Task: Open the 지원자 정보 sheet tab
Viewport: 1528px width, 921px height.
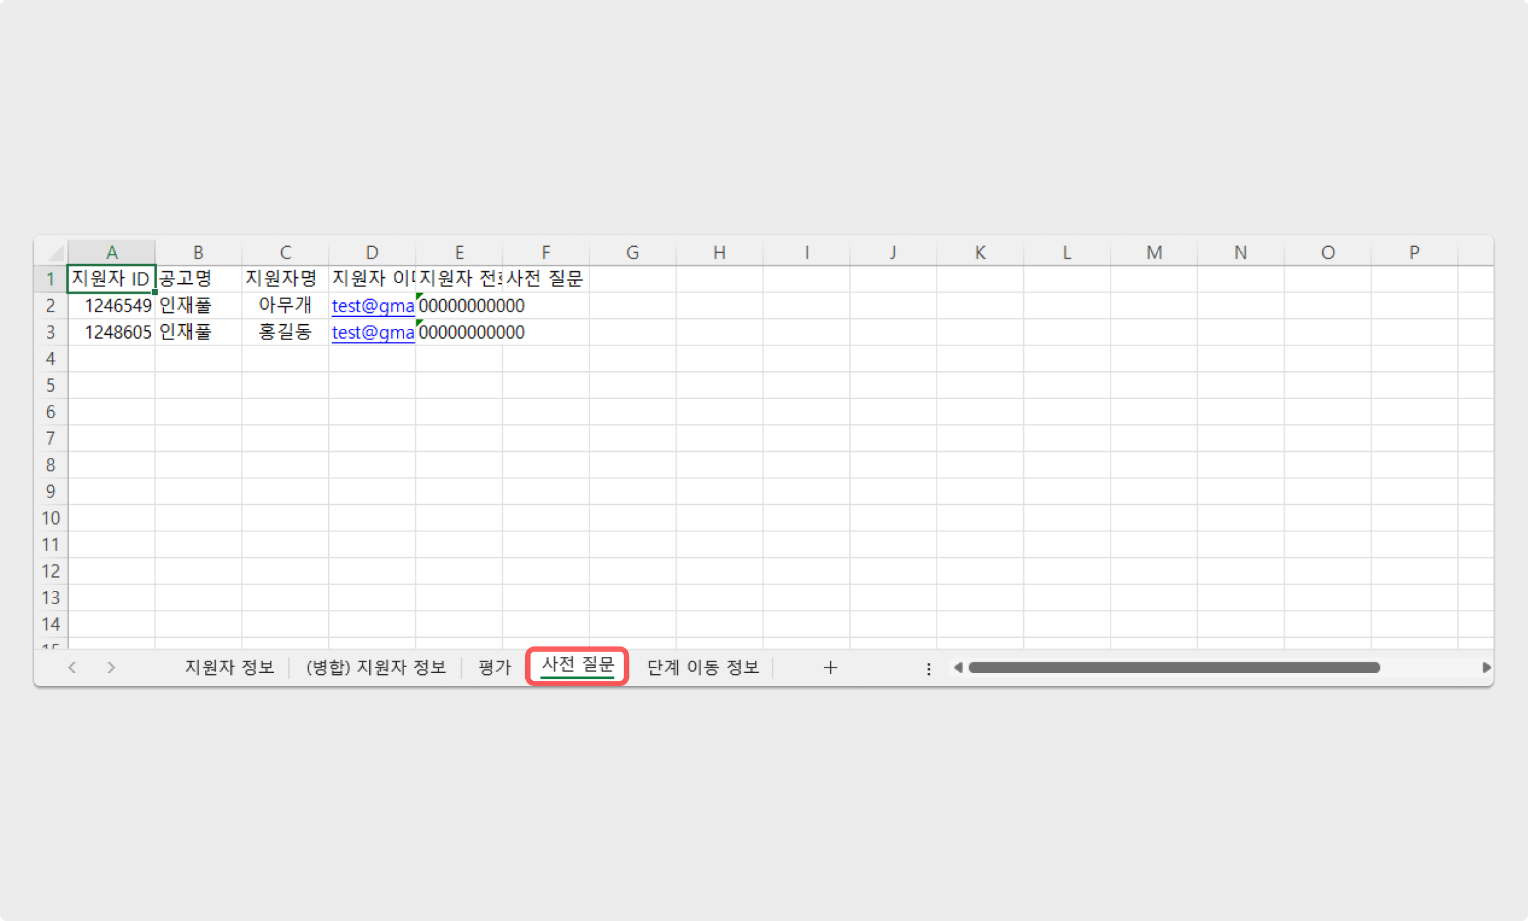Action: pyautogui.click(x=229, y=667)
